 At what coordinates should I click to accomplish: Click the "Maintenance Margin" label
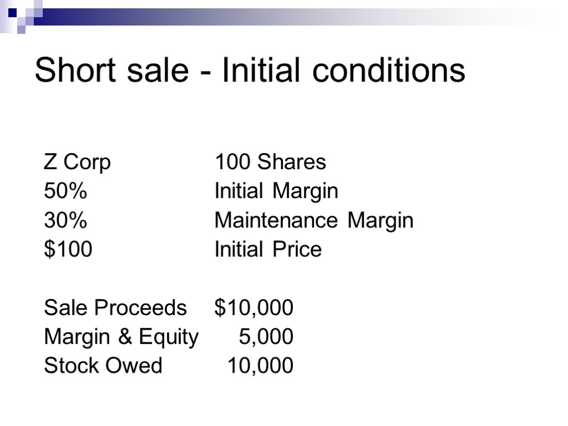tap(314, 221)
